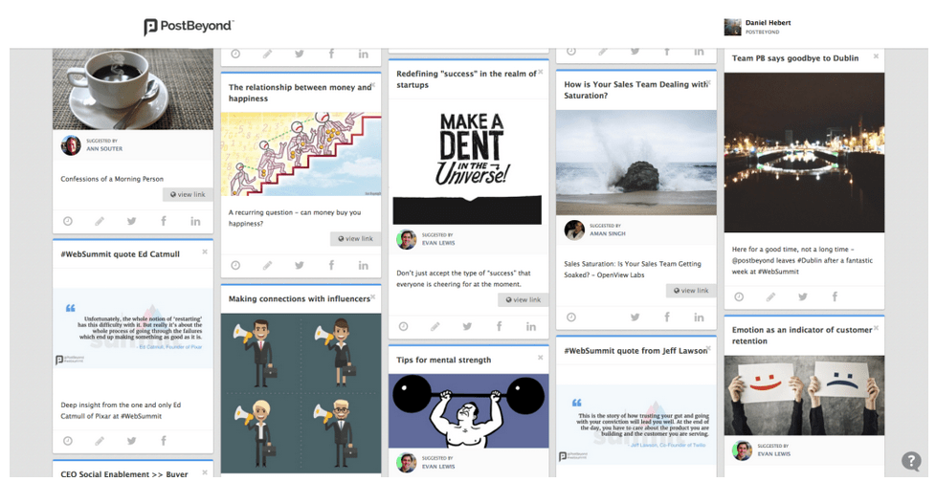Click pencil edit icon on Redefining success card
Viewport: 936px width, 482px height.
[x=435, y=326]
